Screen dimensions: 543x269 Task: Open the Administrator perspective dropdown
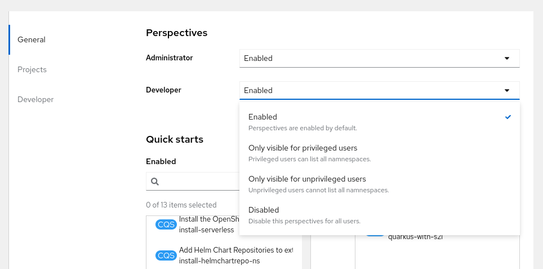(x=379, y=58)
